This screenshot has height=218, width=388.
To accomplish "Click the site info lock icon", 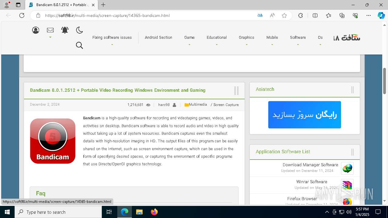I will click(38, 15).
